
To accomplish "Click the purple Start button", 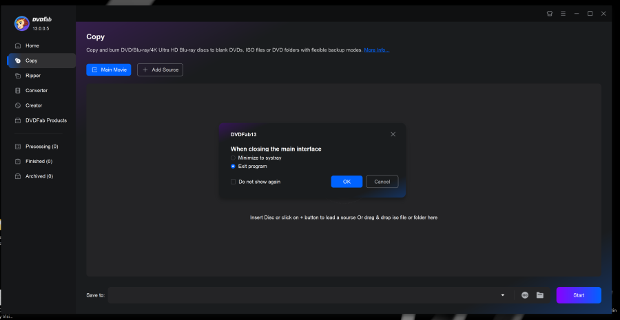I will point(579,295).
